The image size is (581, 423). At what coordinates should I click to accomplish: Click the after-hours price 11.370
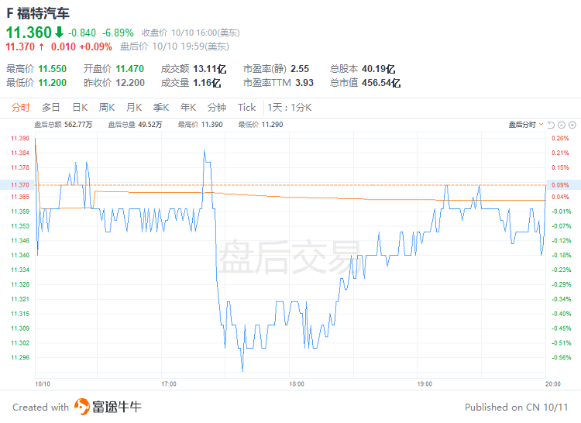click(x=20, y=46)
